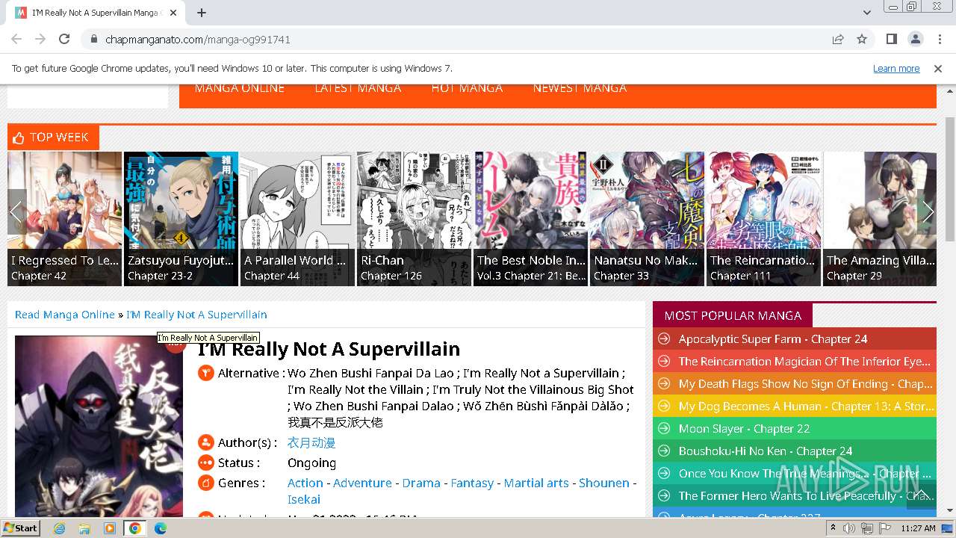Viewport: 956px width, 538px height.
Task: Click arrow icon beside Boushoku-Hi No Ken
Action: pyautogui.click(x=664, y=451)
